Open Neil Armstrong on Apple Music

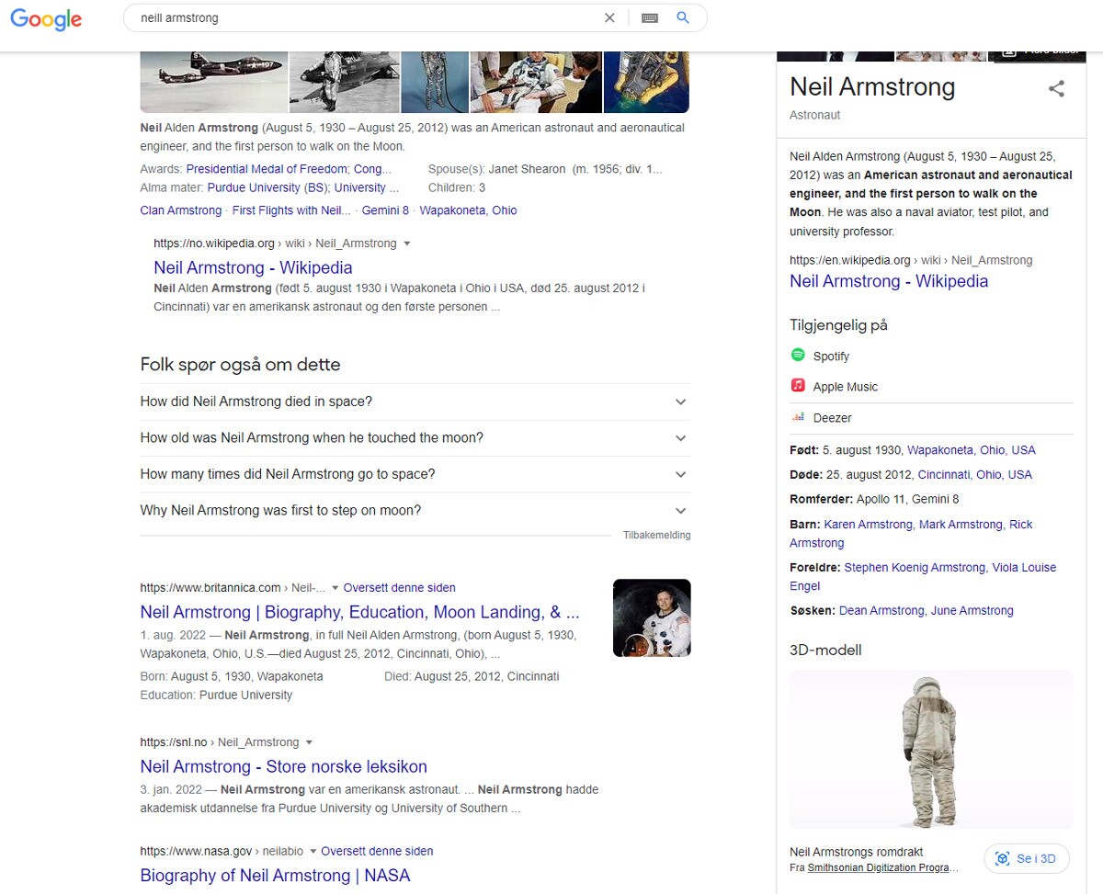pyautogui.click(x=846, y=386)
